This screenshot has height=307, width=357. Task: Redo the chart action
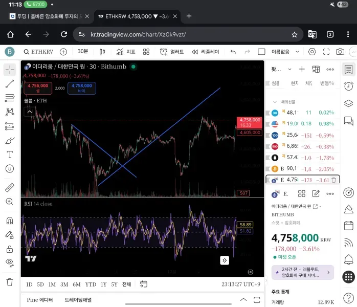coord(247,52)
